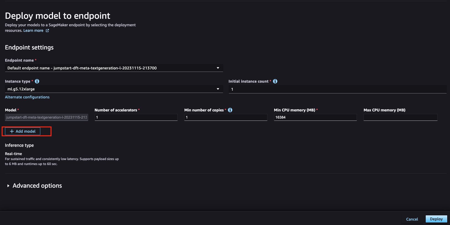
Task: Click the Initial instance count info icon
Action: tap(275, 81)
